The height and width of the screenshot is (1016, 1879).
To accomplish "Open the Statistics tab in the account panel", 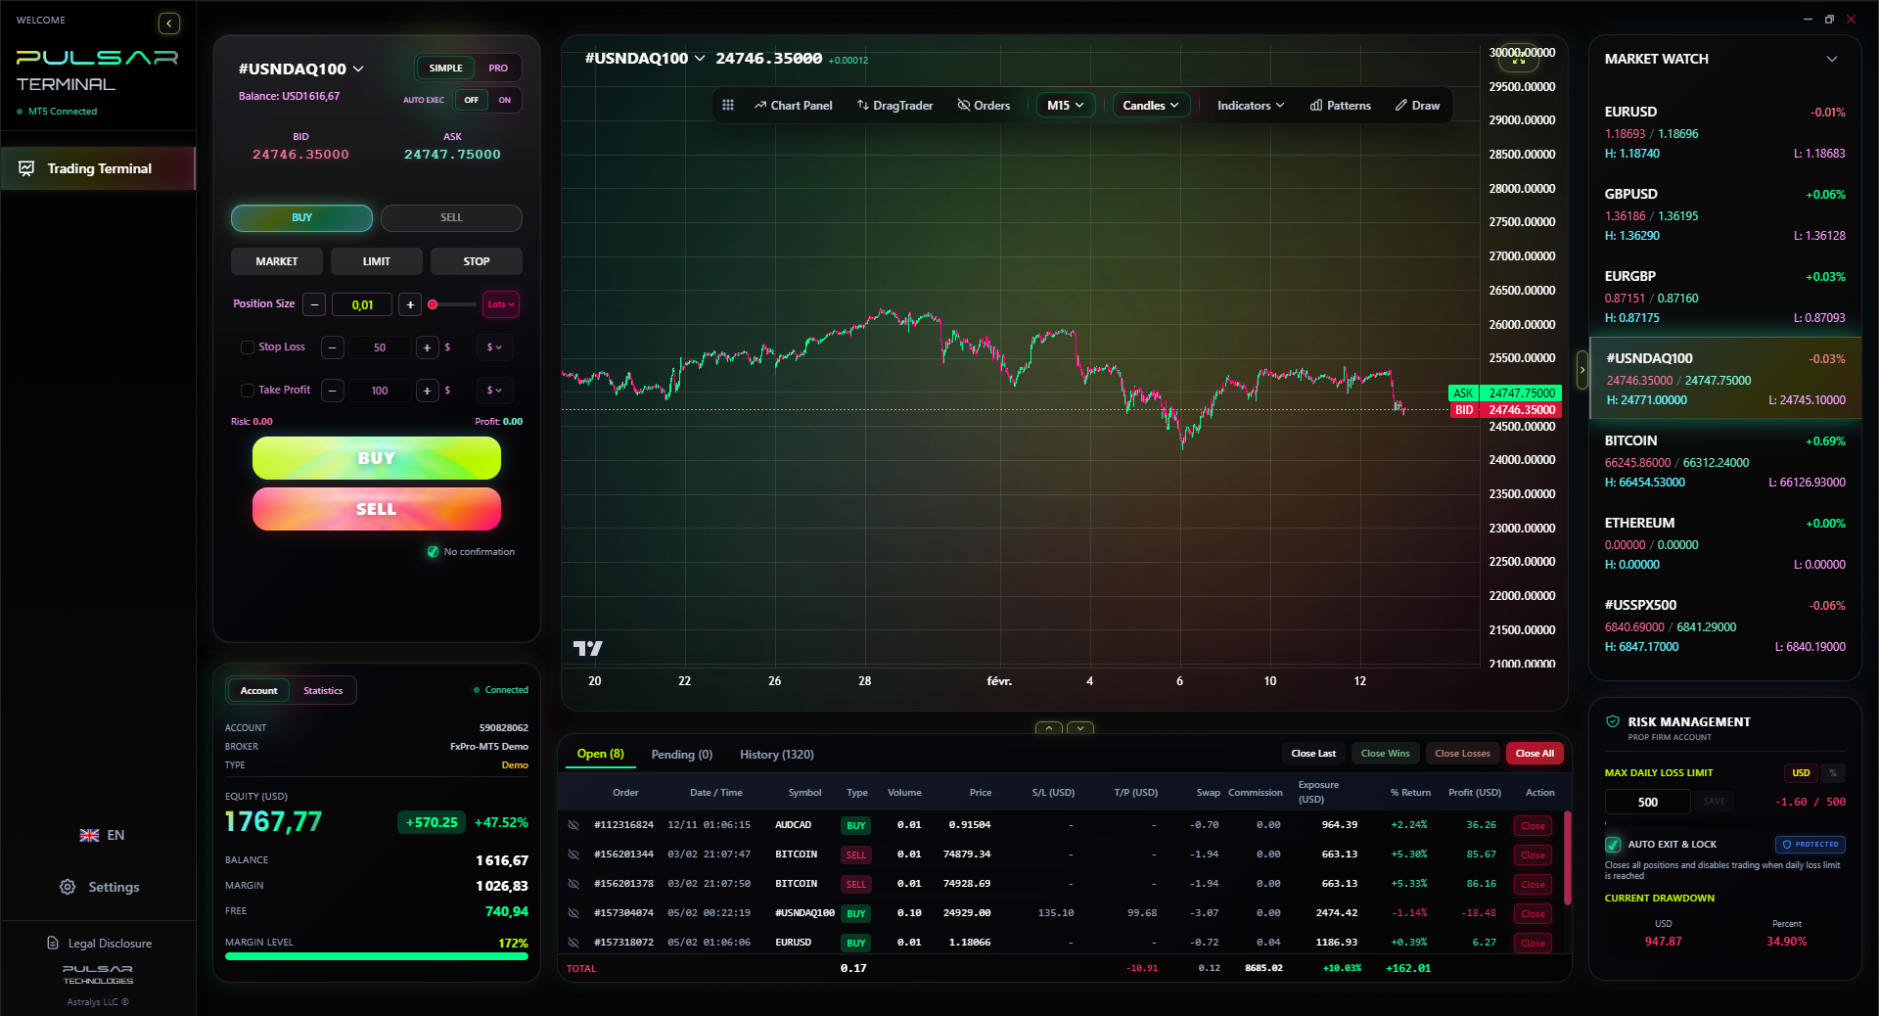I will [x=323, y=690].
